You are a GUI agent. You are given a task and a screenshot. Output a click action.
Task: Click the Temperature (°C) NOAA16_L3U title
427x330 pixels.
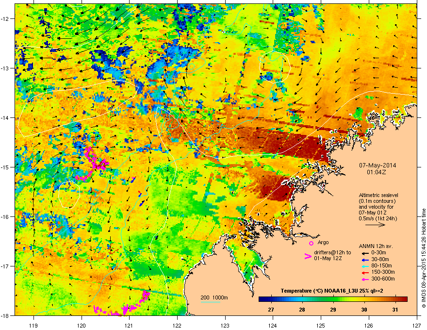pyautogui.click(x=332, y=291)
